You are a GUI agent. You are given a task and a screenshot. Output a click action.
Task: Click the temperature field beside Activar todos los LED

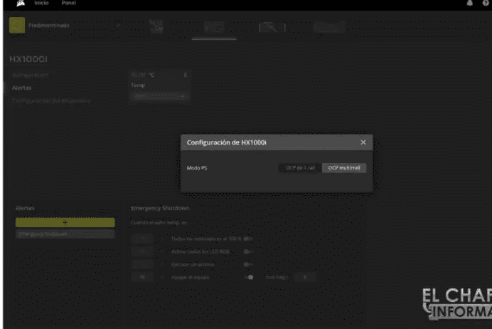pyautogui.click(x=142, y=251)
